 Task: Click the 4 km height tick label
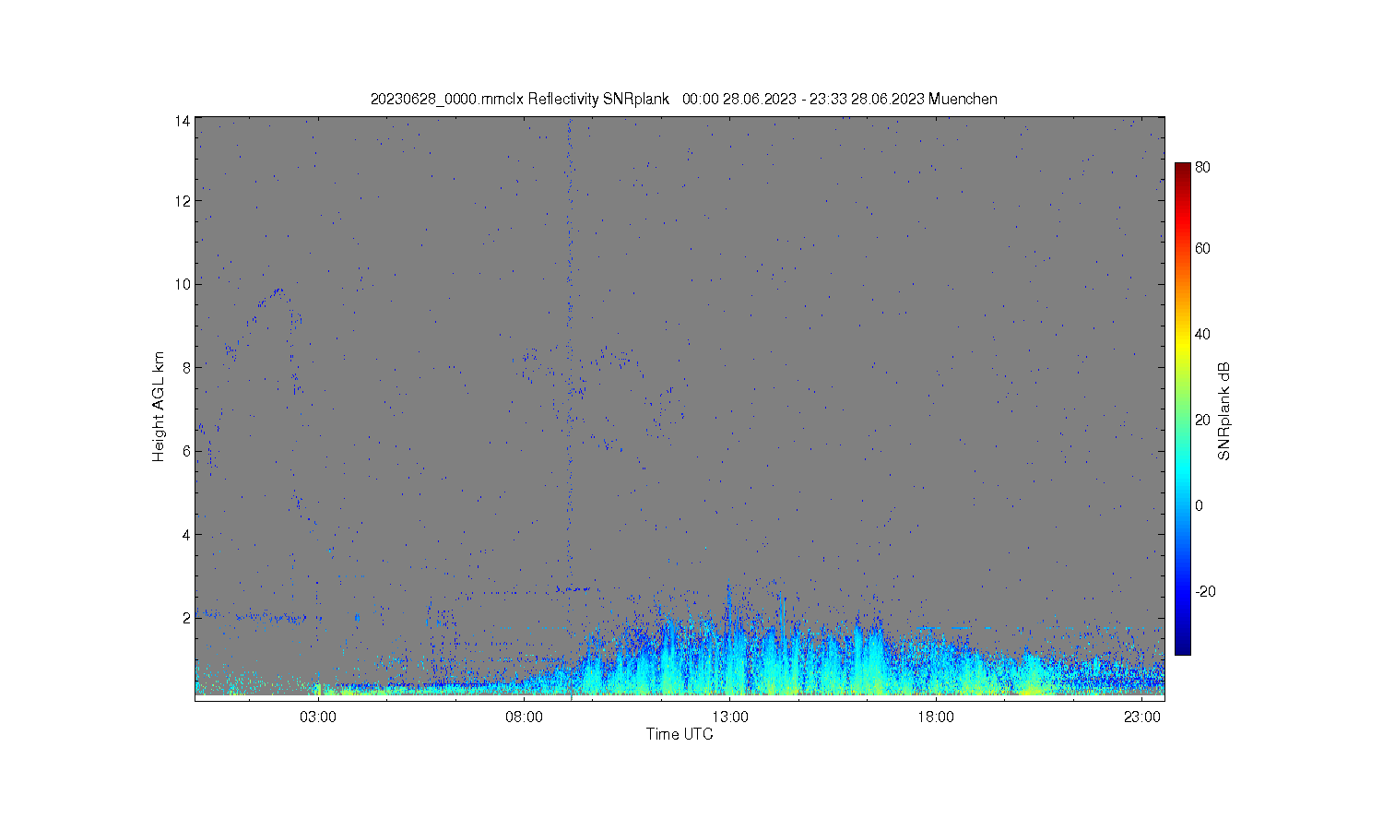tap(186, 534)
